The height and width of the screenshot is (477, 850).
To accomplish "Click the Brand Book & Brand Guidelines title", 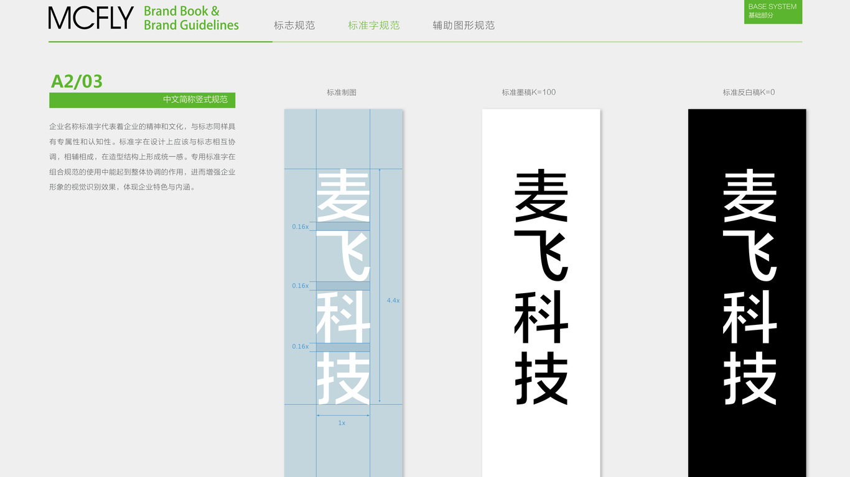I will pos(191,18).
